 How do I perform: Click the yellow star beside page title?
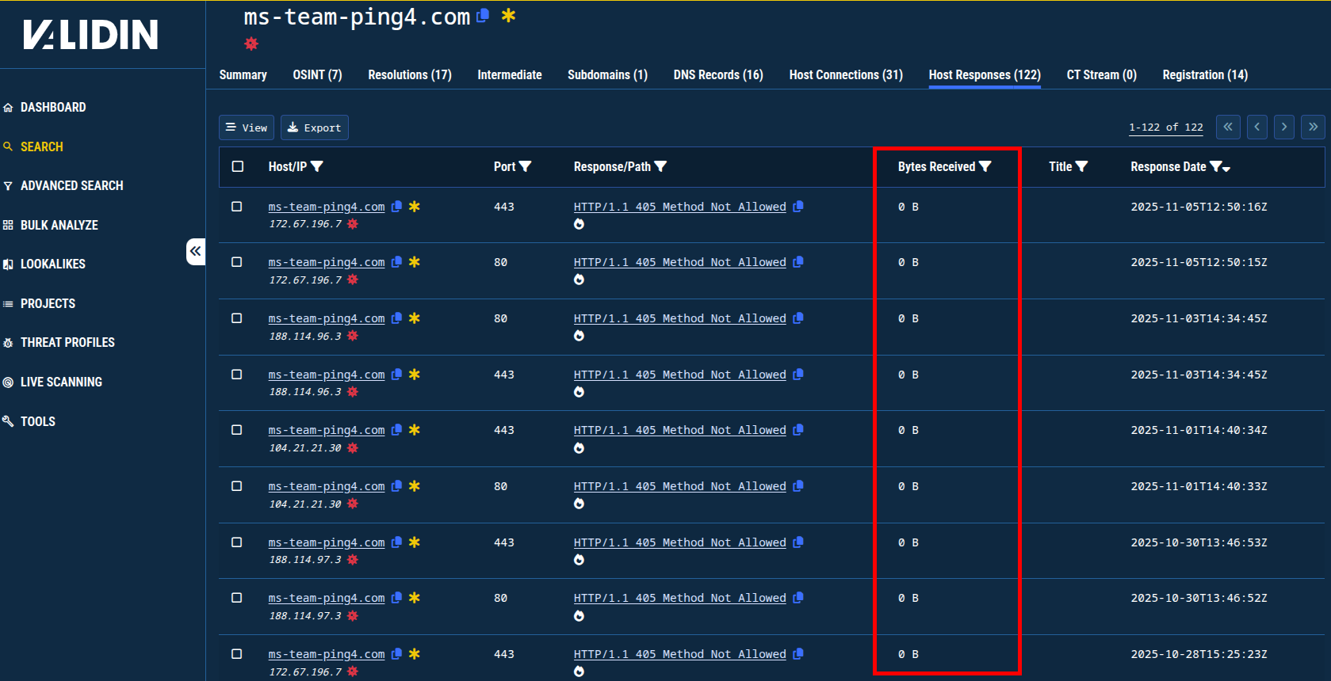point(508,15)
